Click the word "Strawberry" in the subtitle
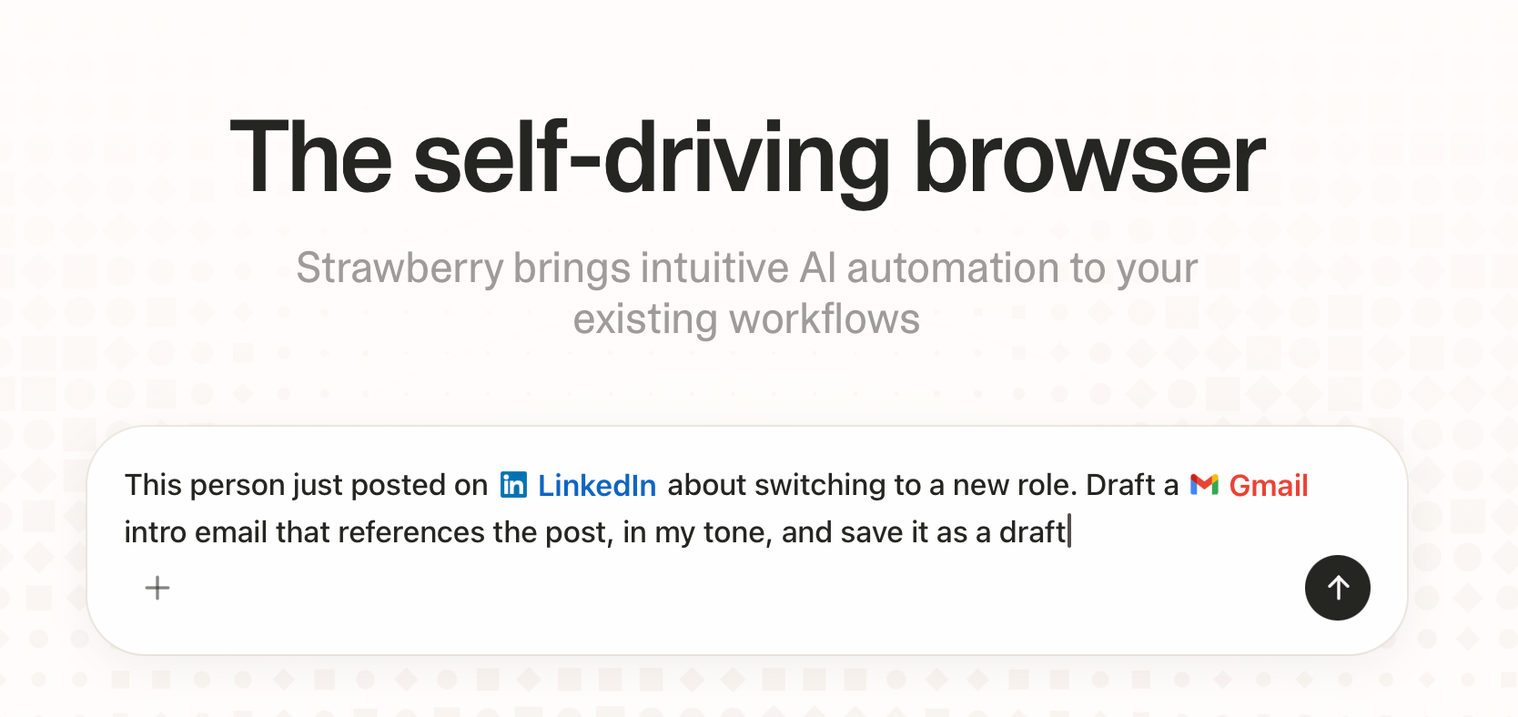The width and height of the screenshot is (1518, 717). click(400, 268)
